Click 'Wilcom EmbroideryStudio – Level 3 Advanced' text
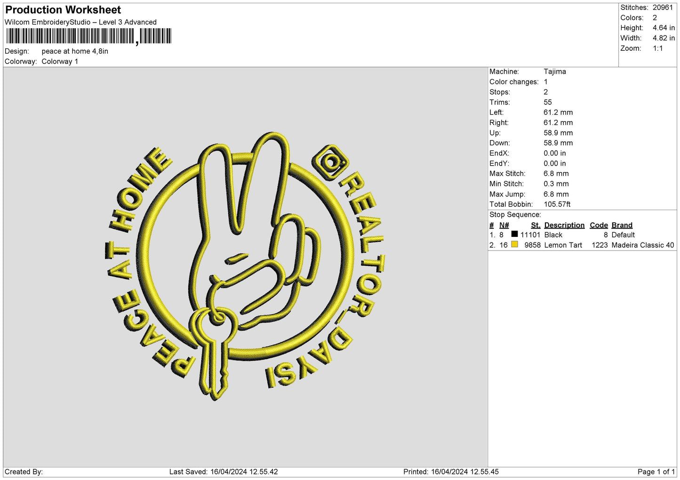This screenshot has width=680, height=480. [80, 22]
